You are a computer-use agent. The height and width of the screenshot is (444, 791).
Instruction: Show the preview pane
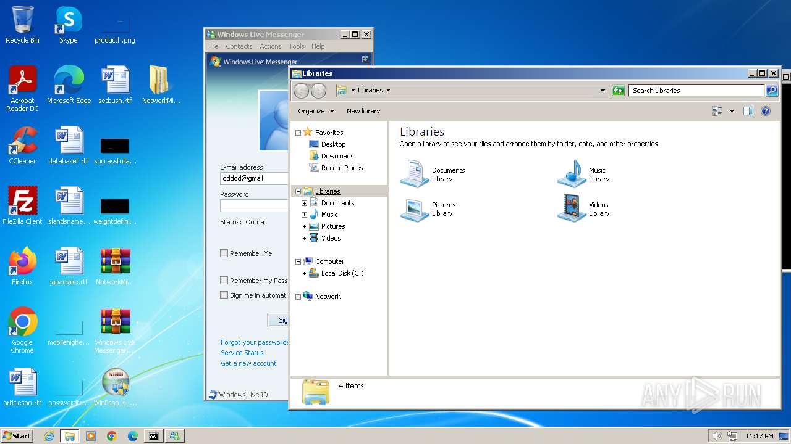748,111
